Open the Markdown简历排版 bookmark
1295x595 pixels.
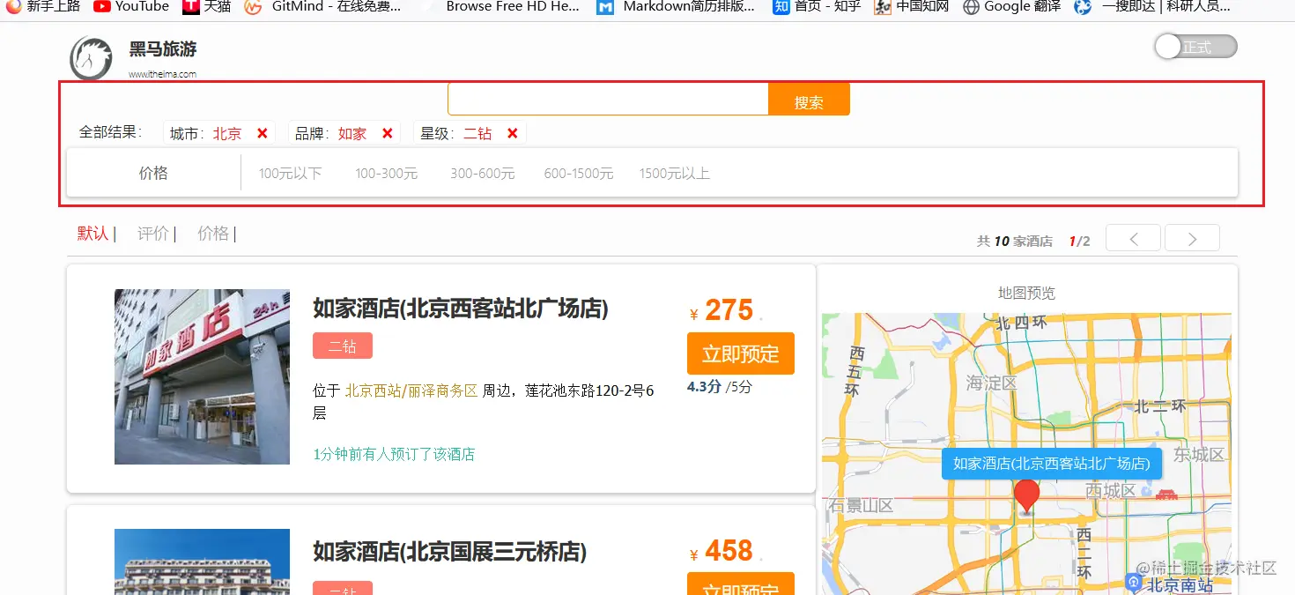[x=676, y=6]
